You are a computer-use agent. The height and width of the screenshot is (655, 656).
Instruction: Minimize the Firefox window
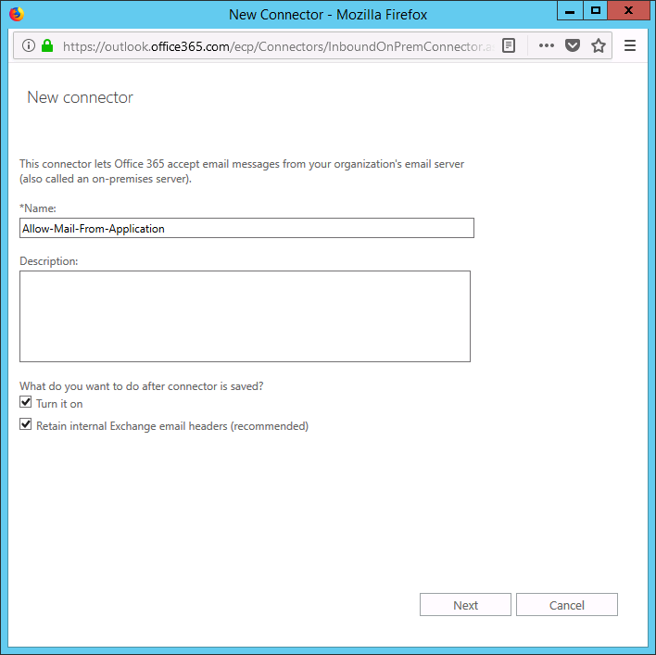tap(570, 10)
